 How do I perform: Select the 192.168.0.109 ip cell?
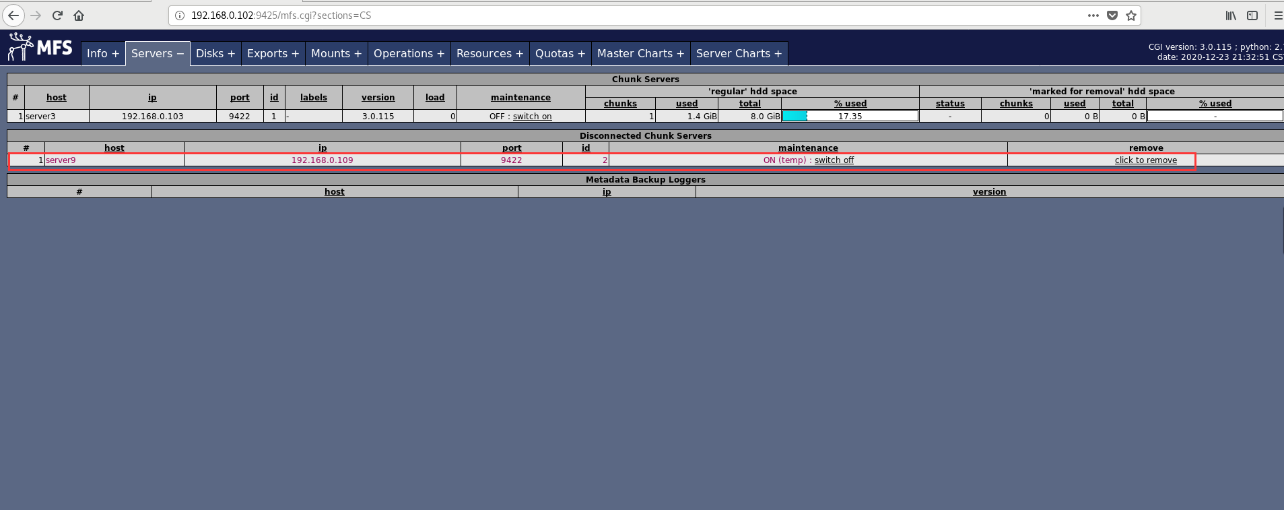(x=323, y=160)
